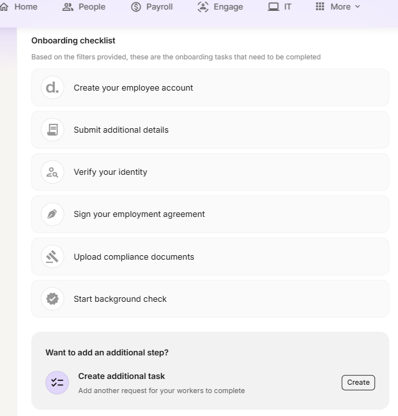Go to the People tab
The image size is (398, 416).
click(84, 7)
